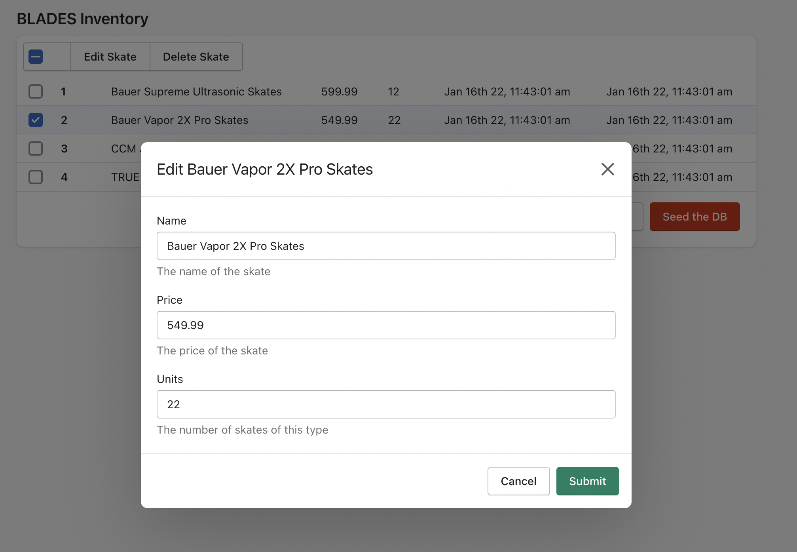
Task: Click the Bauer Supreme Ultrasonic Skates row name
Action: pyautogui.click(x=196, y=91)
